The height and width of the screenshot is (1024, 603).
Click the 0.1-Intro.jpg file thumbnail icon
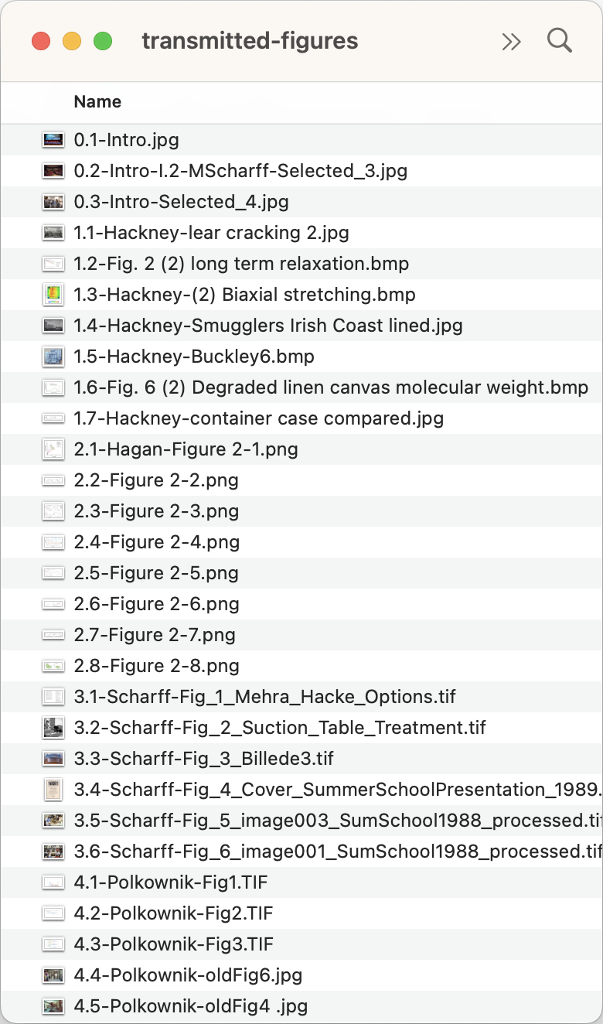[x=53, y=140]
